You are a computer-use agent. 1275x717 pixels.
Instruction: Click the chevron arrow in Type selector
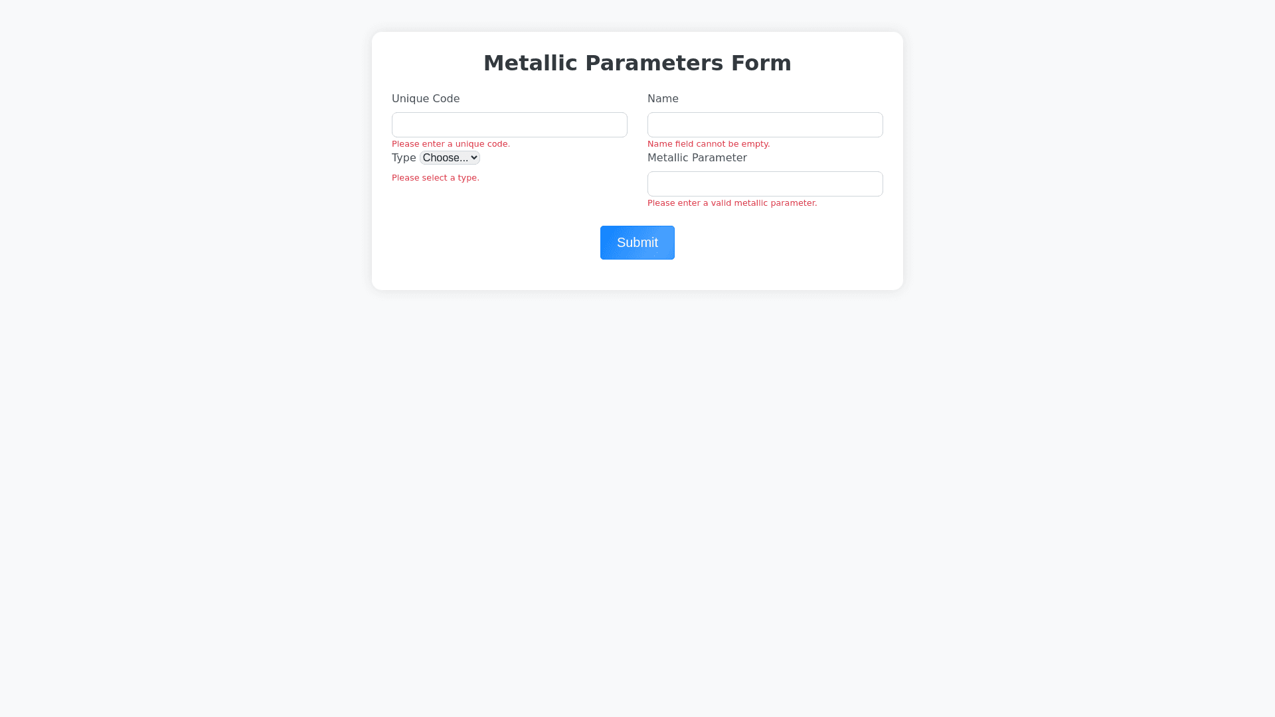[474, 158]
